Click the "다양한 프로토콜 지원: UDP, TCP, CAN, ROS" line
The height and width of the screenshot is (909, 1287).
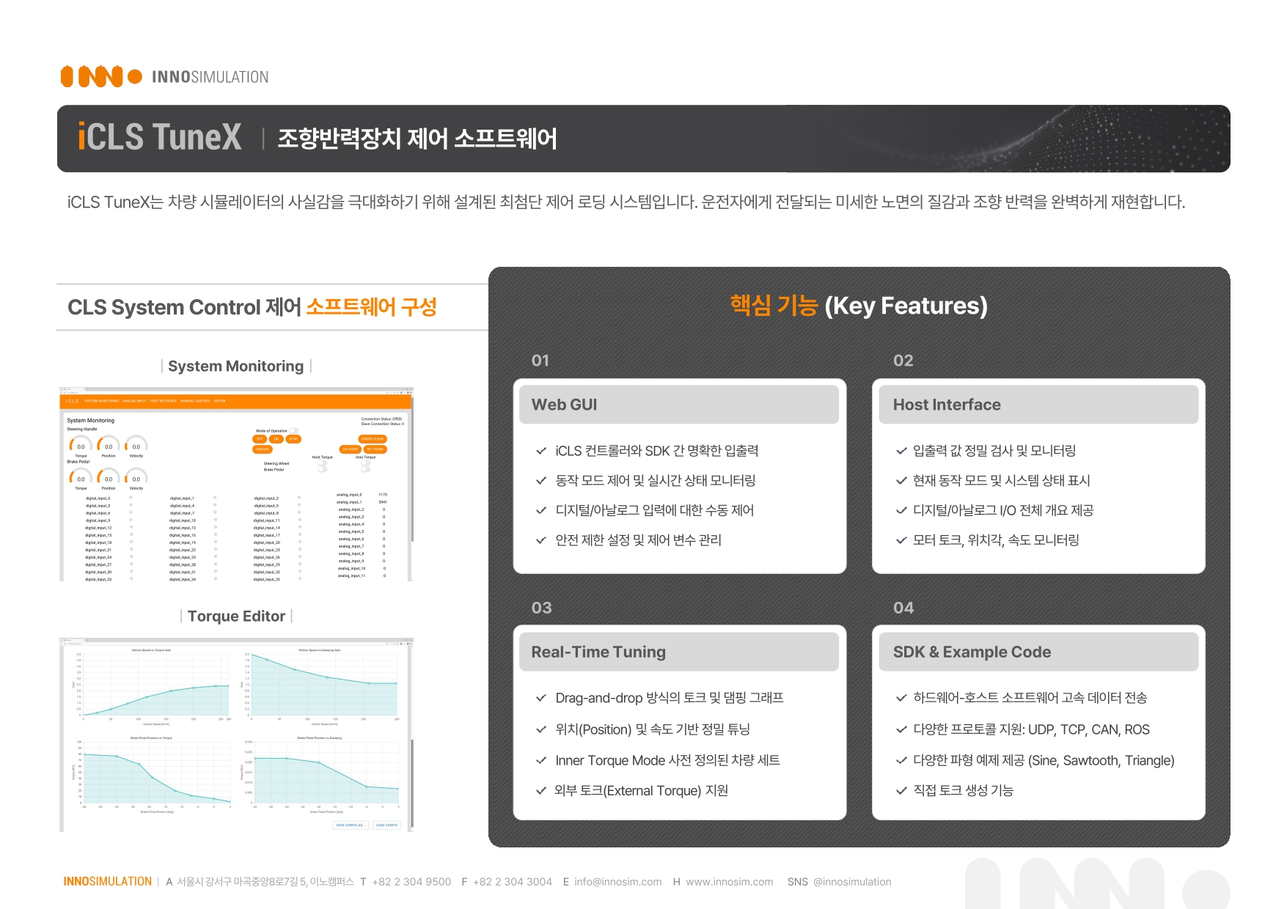[1031, 729]
